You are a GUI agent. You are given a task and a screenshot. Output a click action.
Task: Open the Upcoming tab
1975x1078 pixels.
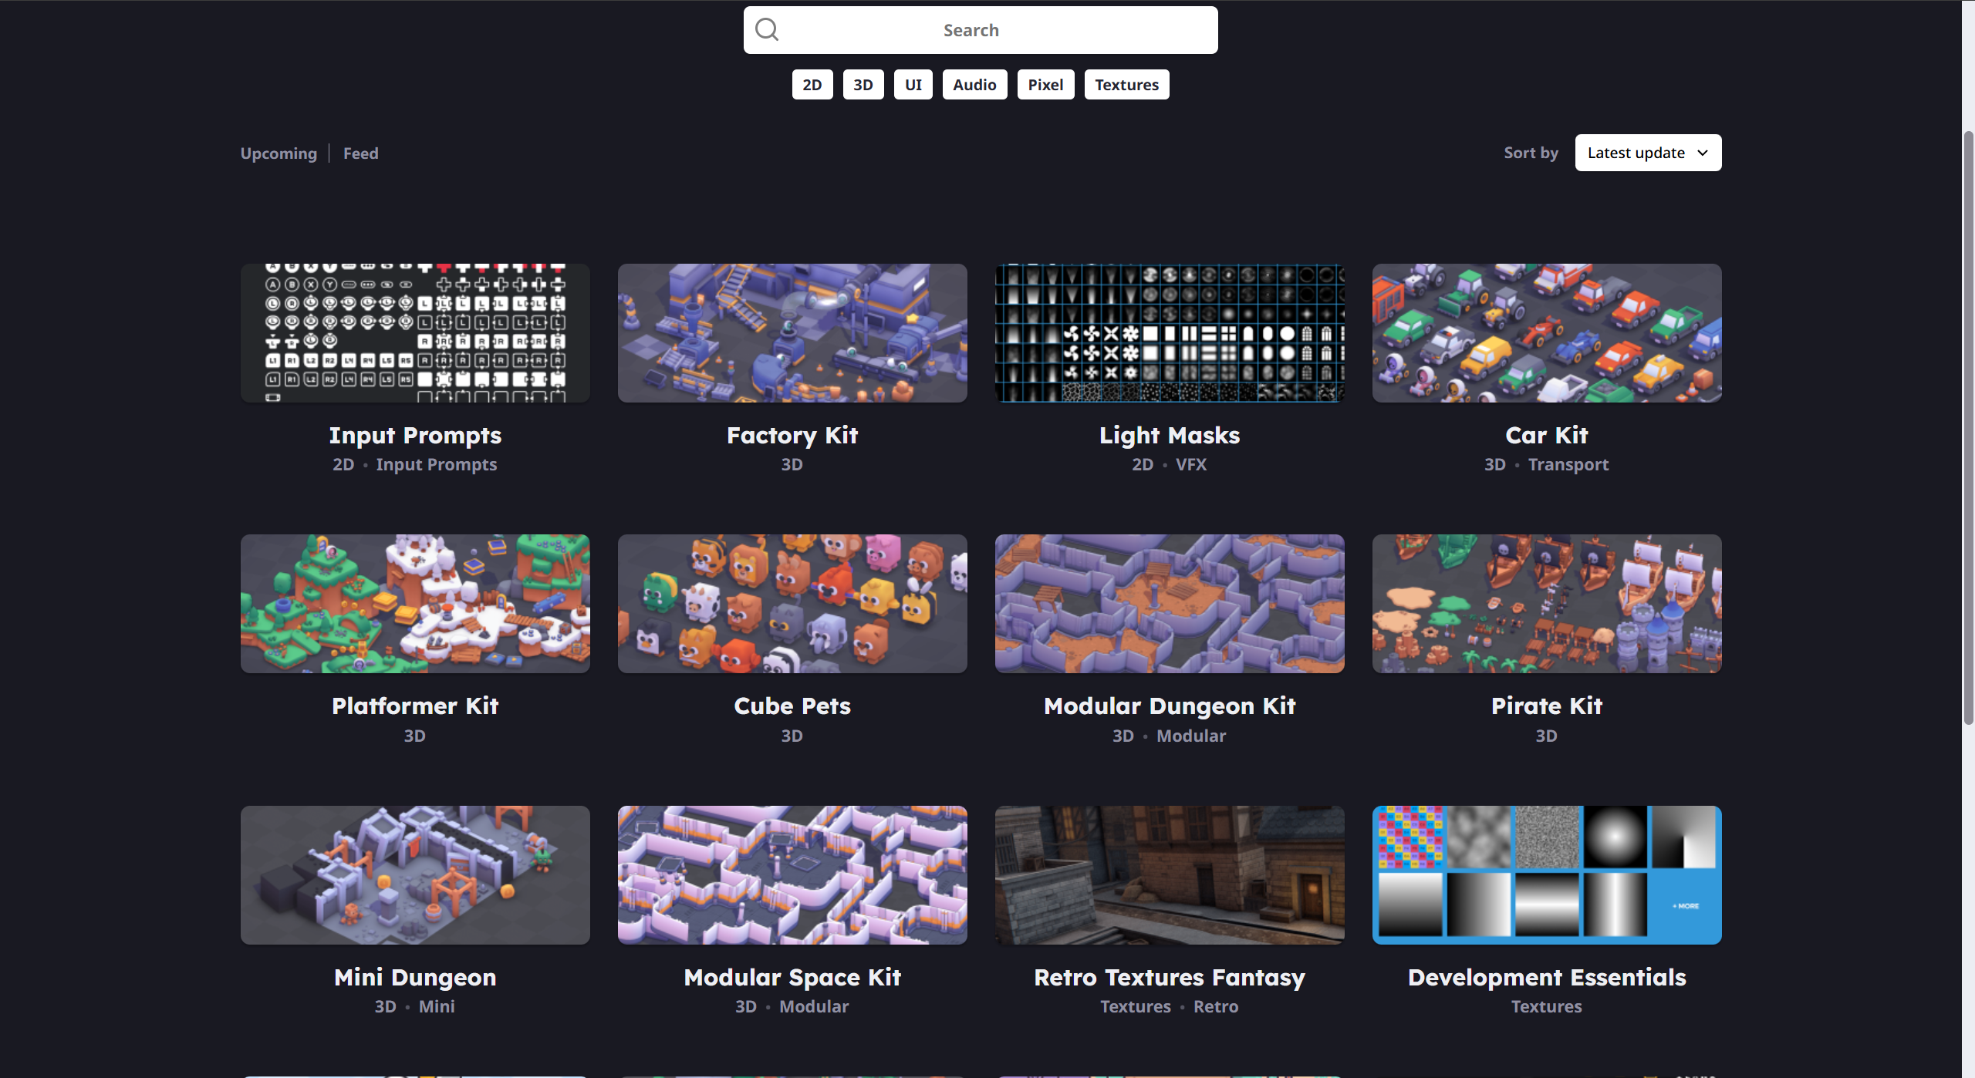[x=279, y=153]
